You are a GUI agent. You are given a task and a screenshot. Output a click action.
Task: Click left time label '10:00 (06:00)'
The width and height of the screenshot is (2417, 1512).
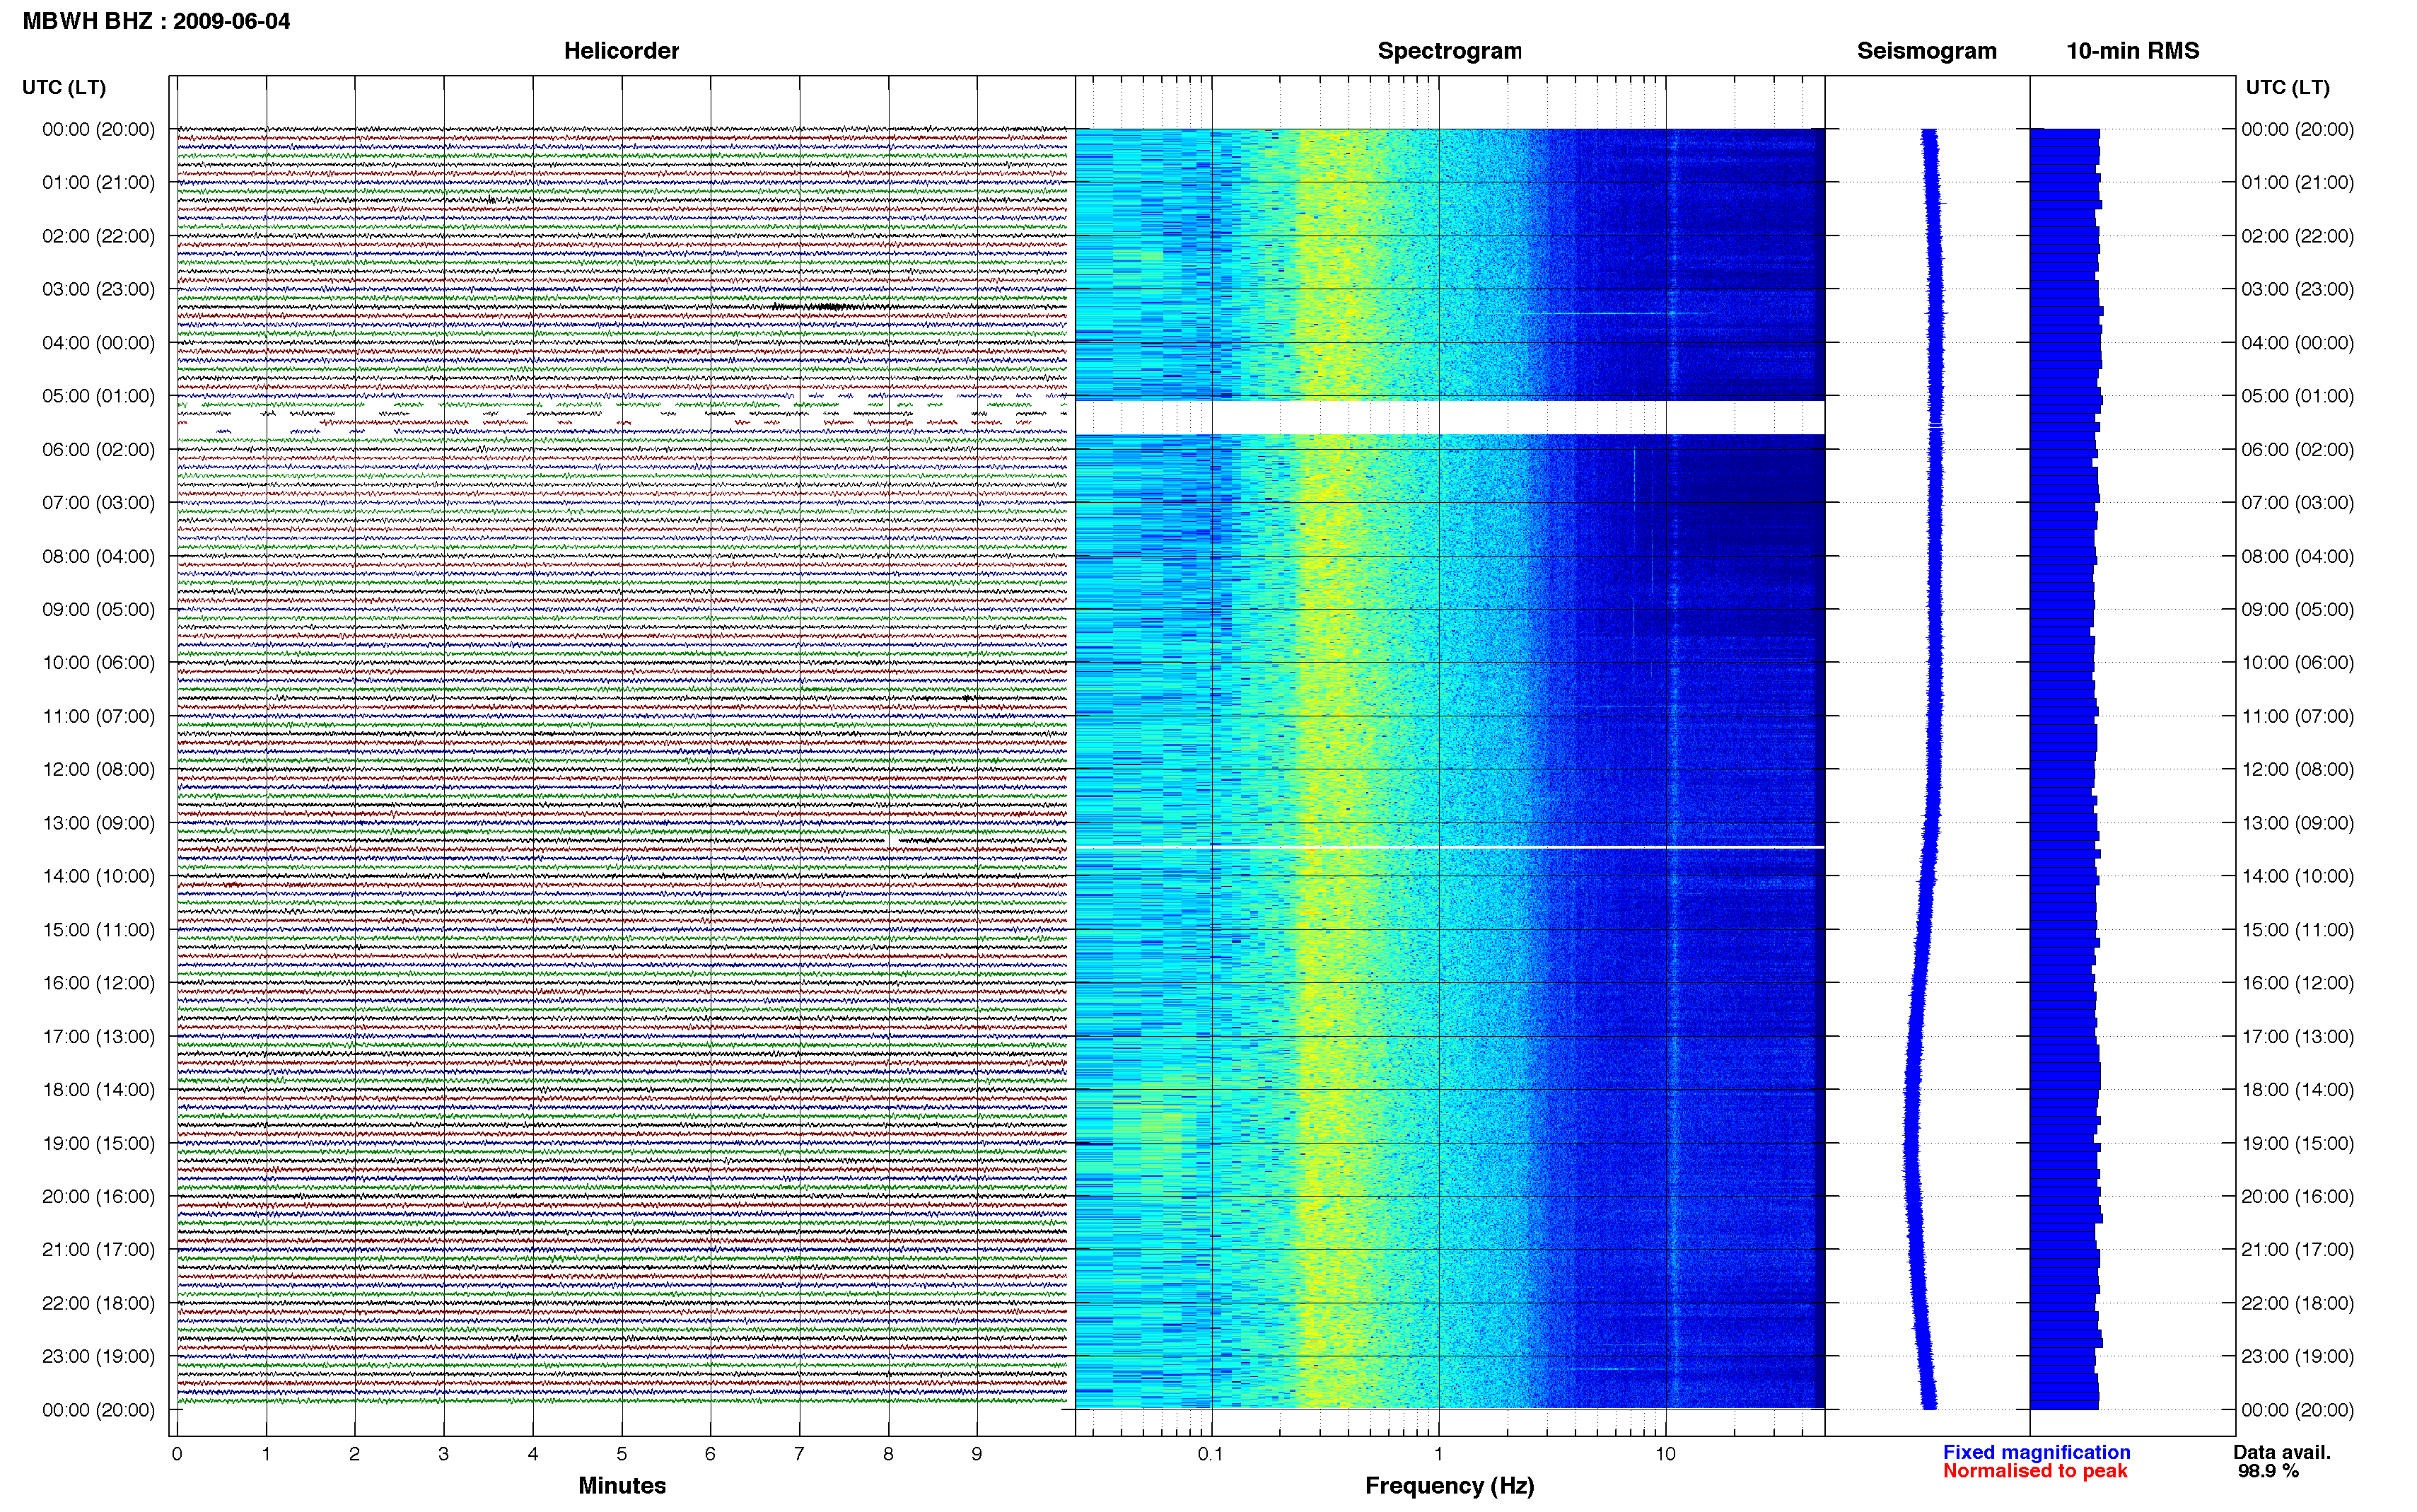pyautogui.click(x=98, y=663)
